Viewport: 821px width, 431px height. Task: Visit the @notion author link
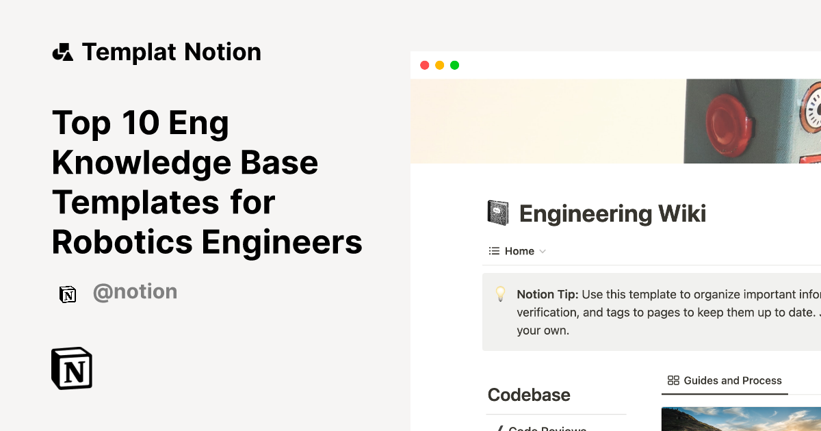(135, 291)
